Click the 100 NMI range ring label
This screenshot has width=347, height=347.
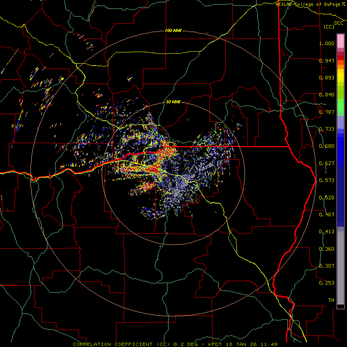point(173,30)
